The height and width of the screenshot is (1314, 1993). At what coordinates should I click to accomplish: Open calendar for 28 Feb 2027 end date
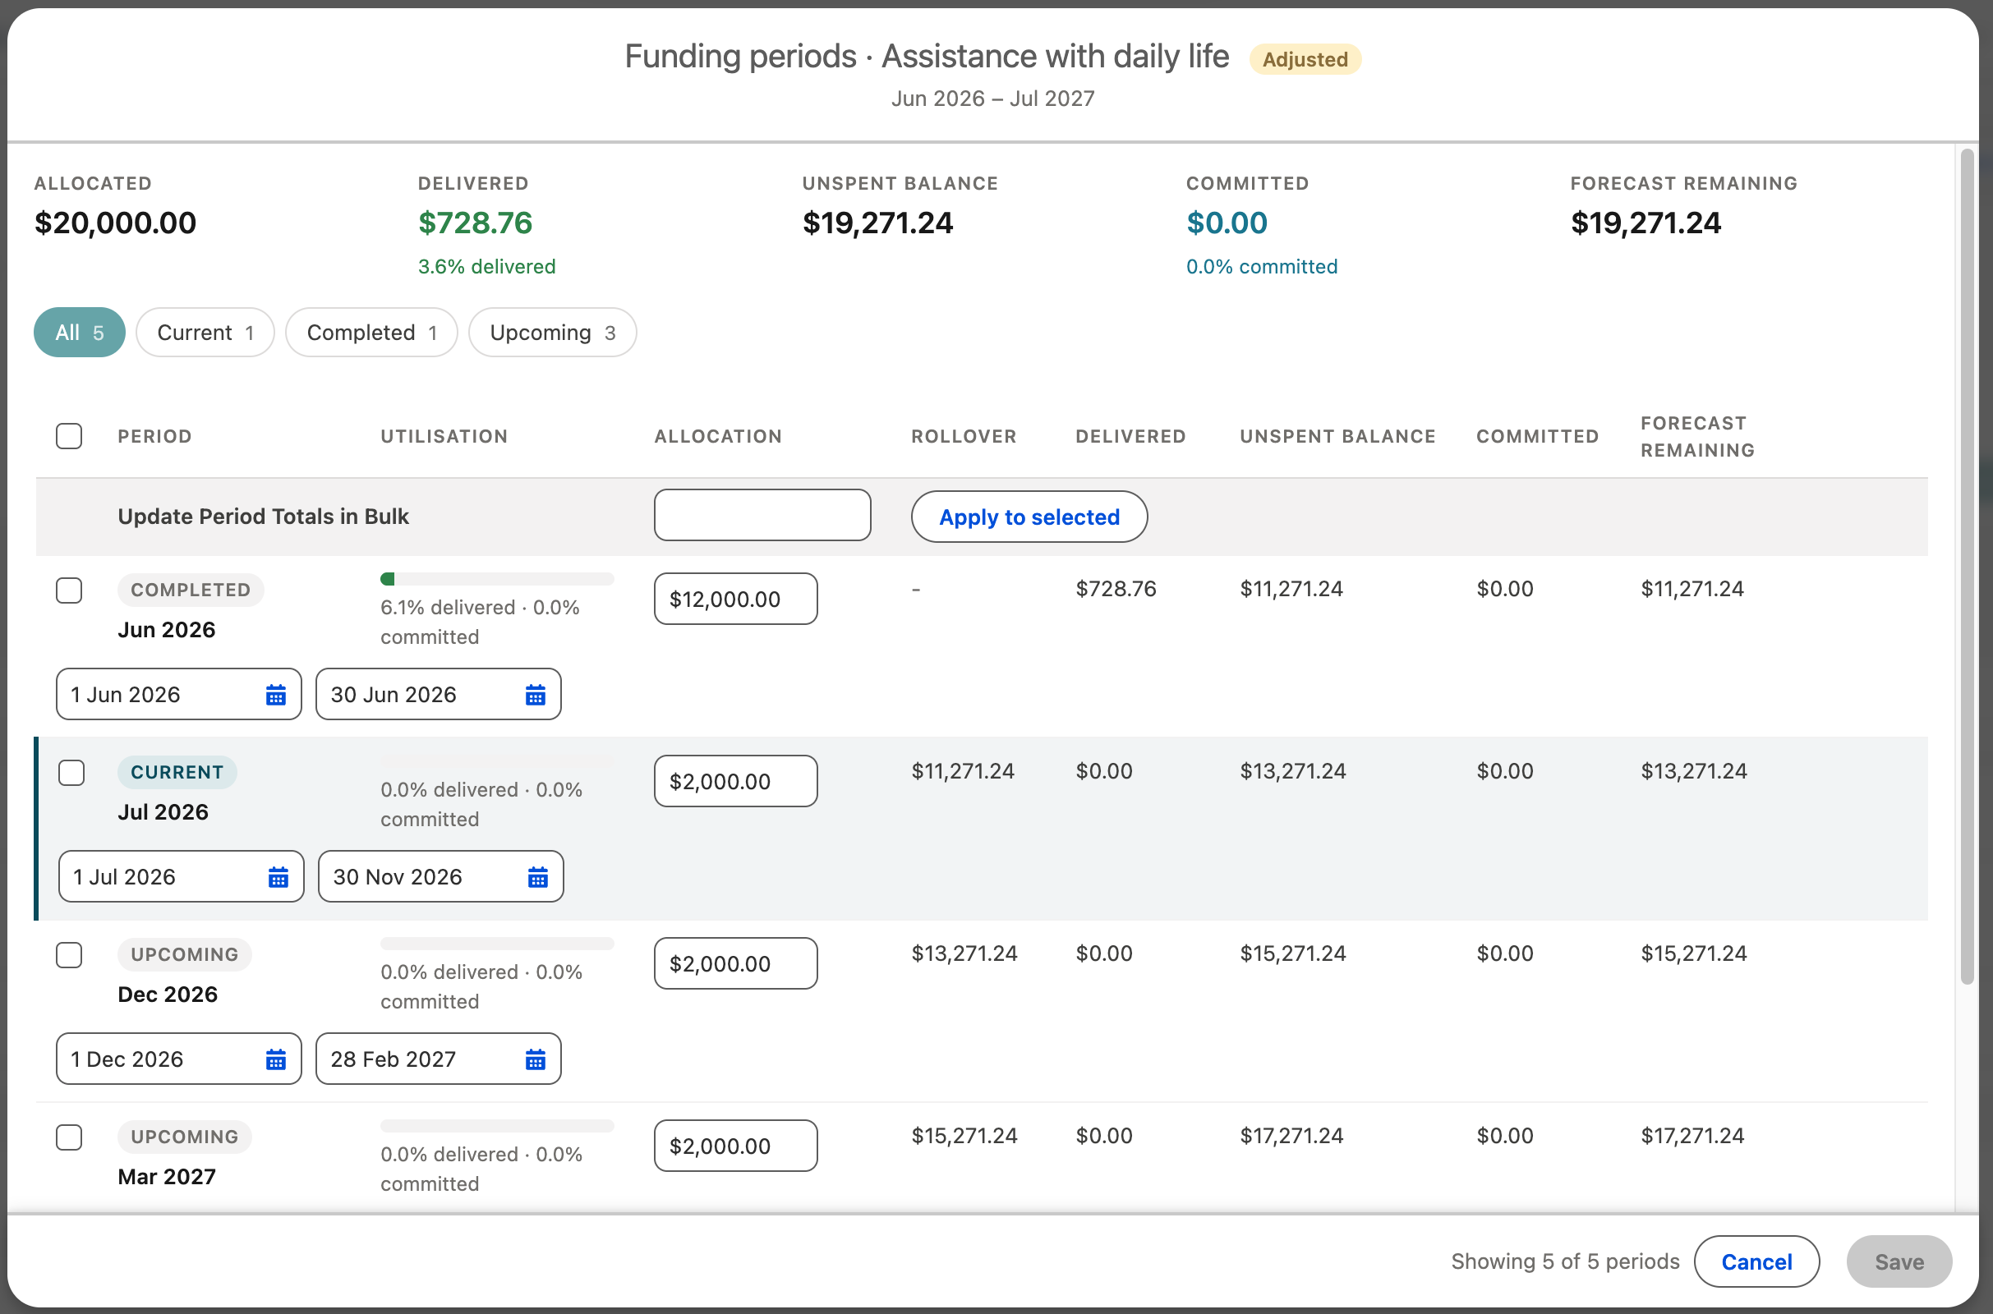click(536, 1060)
